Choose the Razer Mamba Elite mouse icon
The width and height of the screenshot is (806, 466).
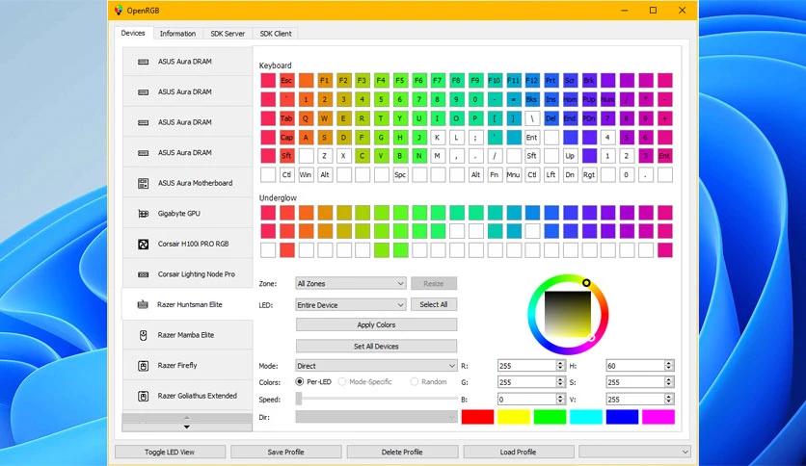pos(144,335)
